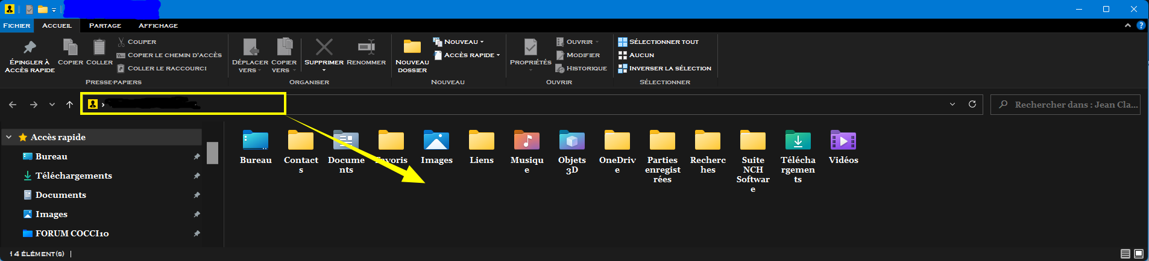Select the Musique folder
This screenshot has height=261, width=1149.
click(x=527, y=151)
